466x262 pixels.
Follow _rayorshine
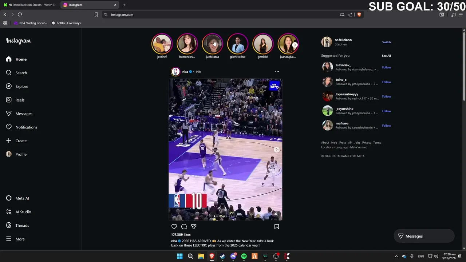pos(386,111)
